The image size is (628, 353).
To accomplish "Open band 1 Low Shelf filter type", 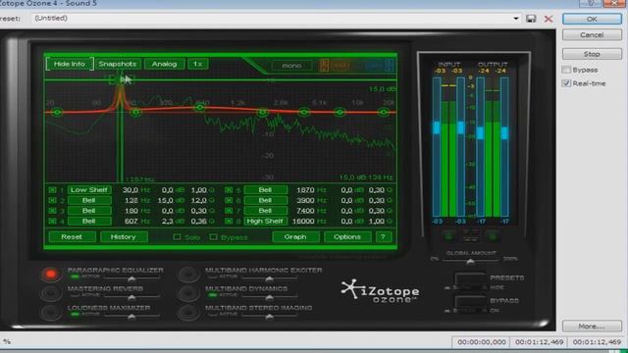I will tap(89, 190).
